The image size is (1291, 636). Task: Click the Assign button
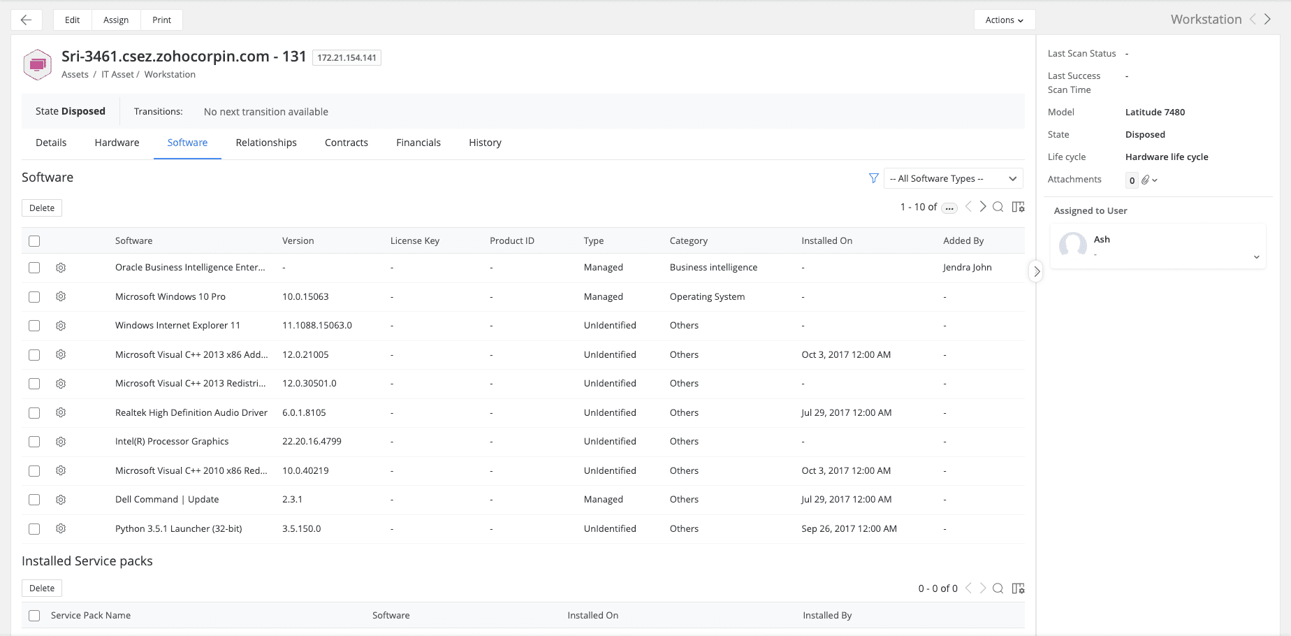point(116,20)
